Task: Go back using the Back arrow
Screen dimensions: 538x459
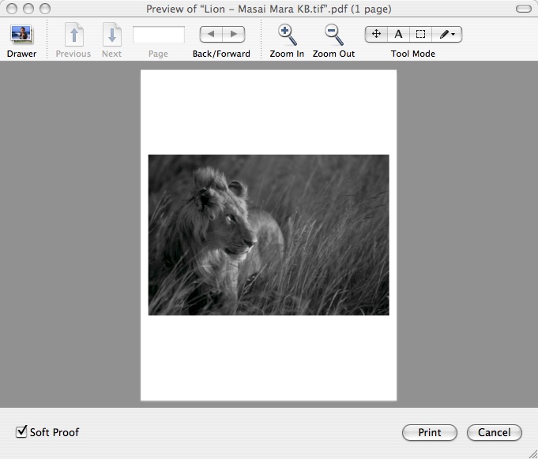Action: (211, 34)
